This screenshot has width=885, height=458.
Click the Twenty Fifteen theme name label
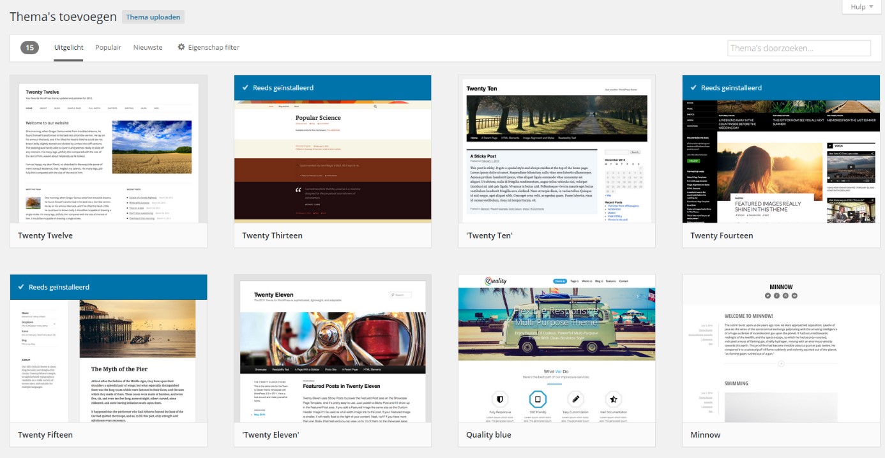45,434
